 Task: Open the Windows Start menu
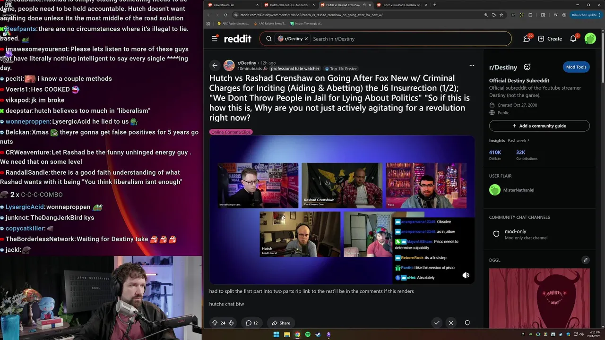277,335
